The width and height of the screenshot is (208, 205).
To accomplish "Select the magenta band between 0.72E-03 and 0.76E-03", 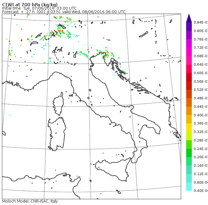I will [x=189, y=44].
